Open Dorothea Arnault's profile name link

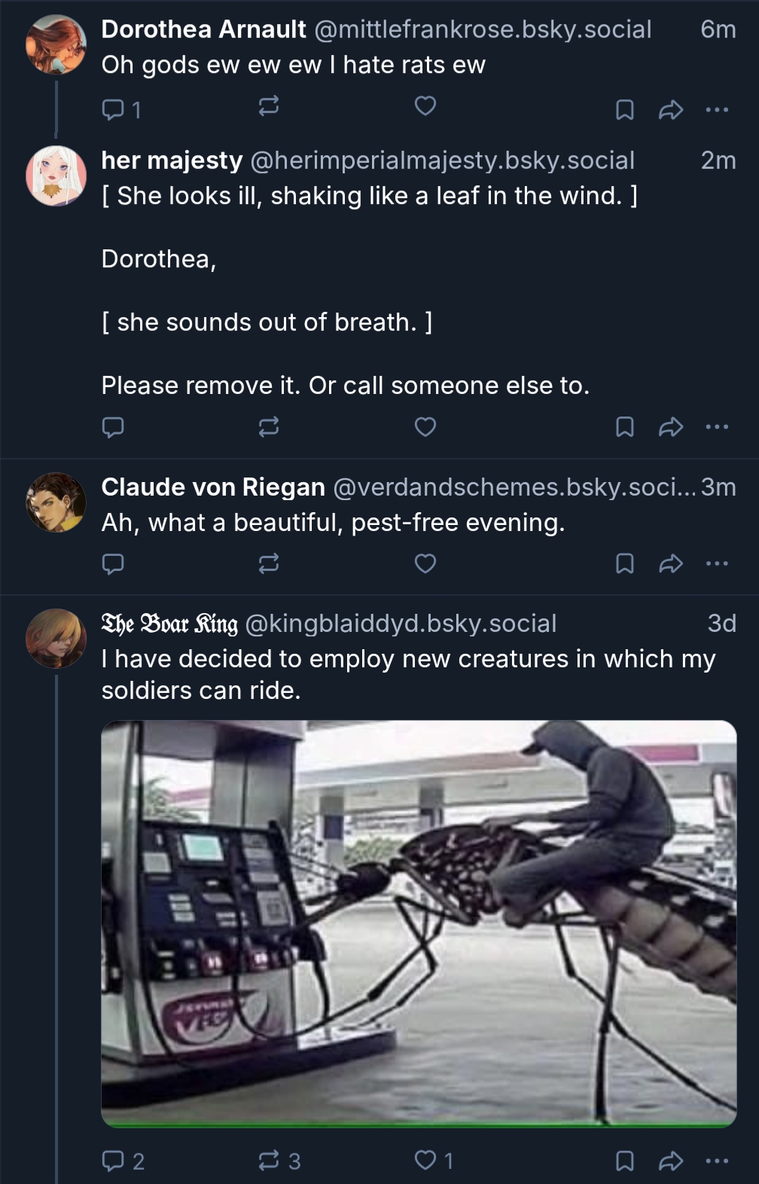coord(203,29)
